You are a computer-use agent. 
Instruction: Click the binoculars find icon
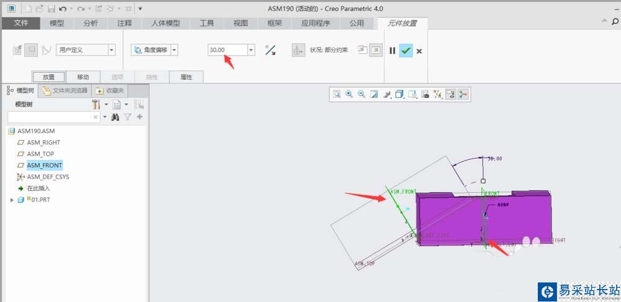116,117
